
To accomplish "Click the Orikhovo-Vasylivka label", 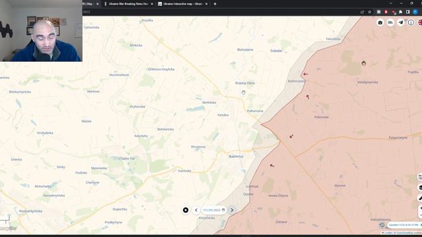I will pos(161,69).
